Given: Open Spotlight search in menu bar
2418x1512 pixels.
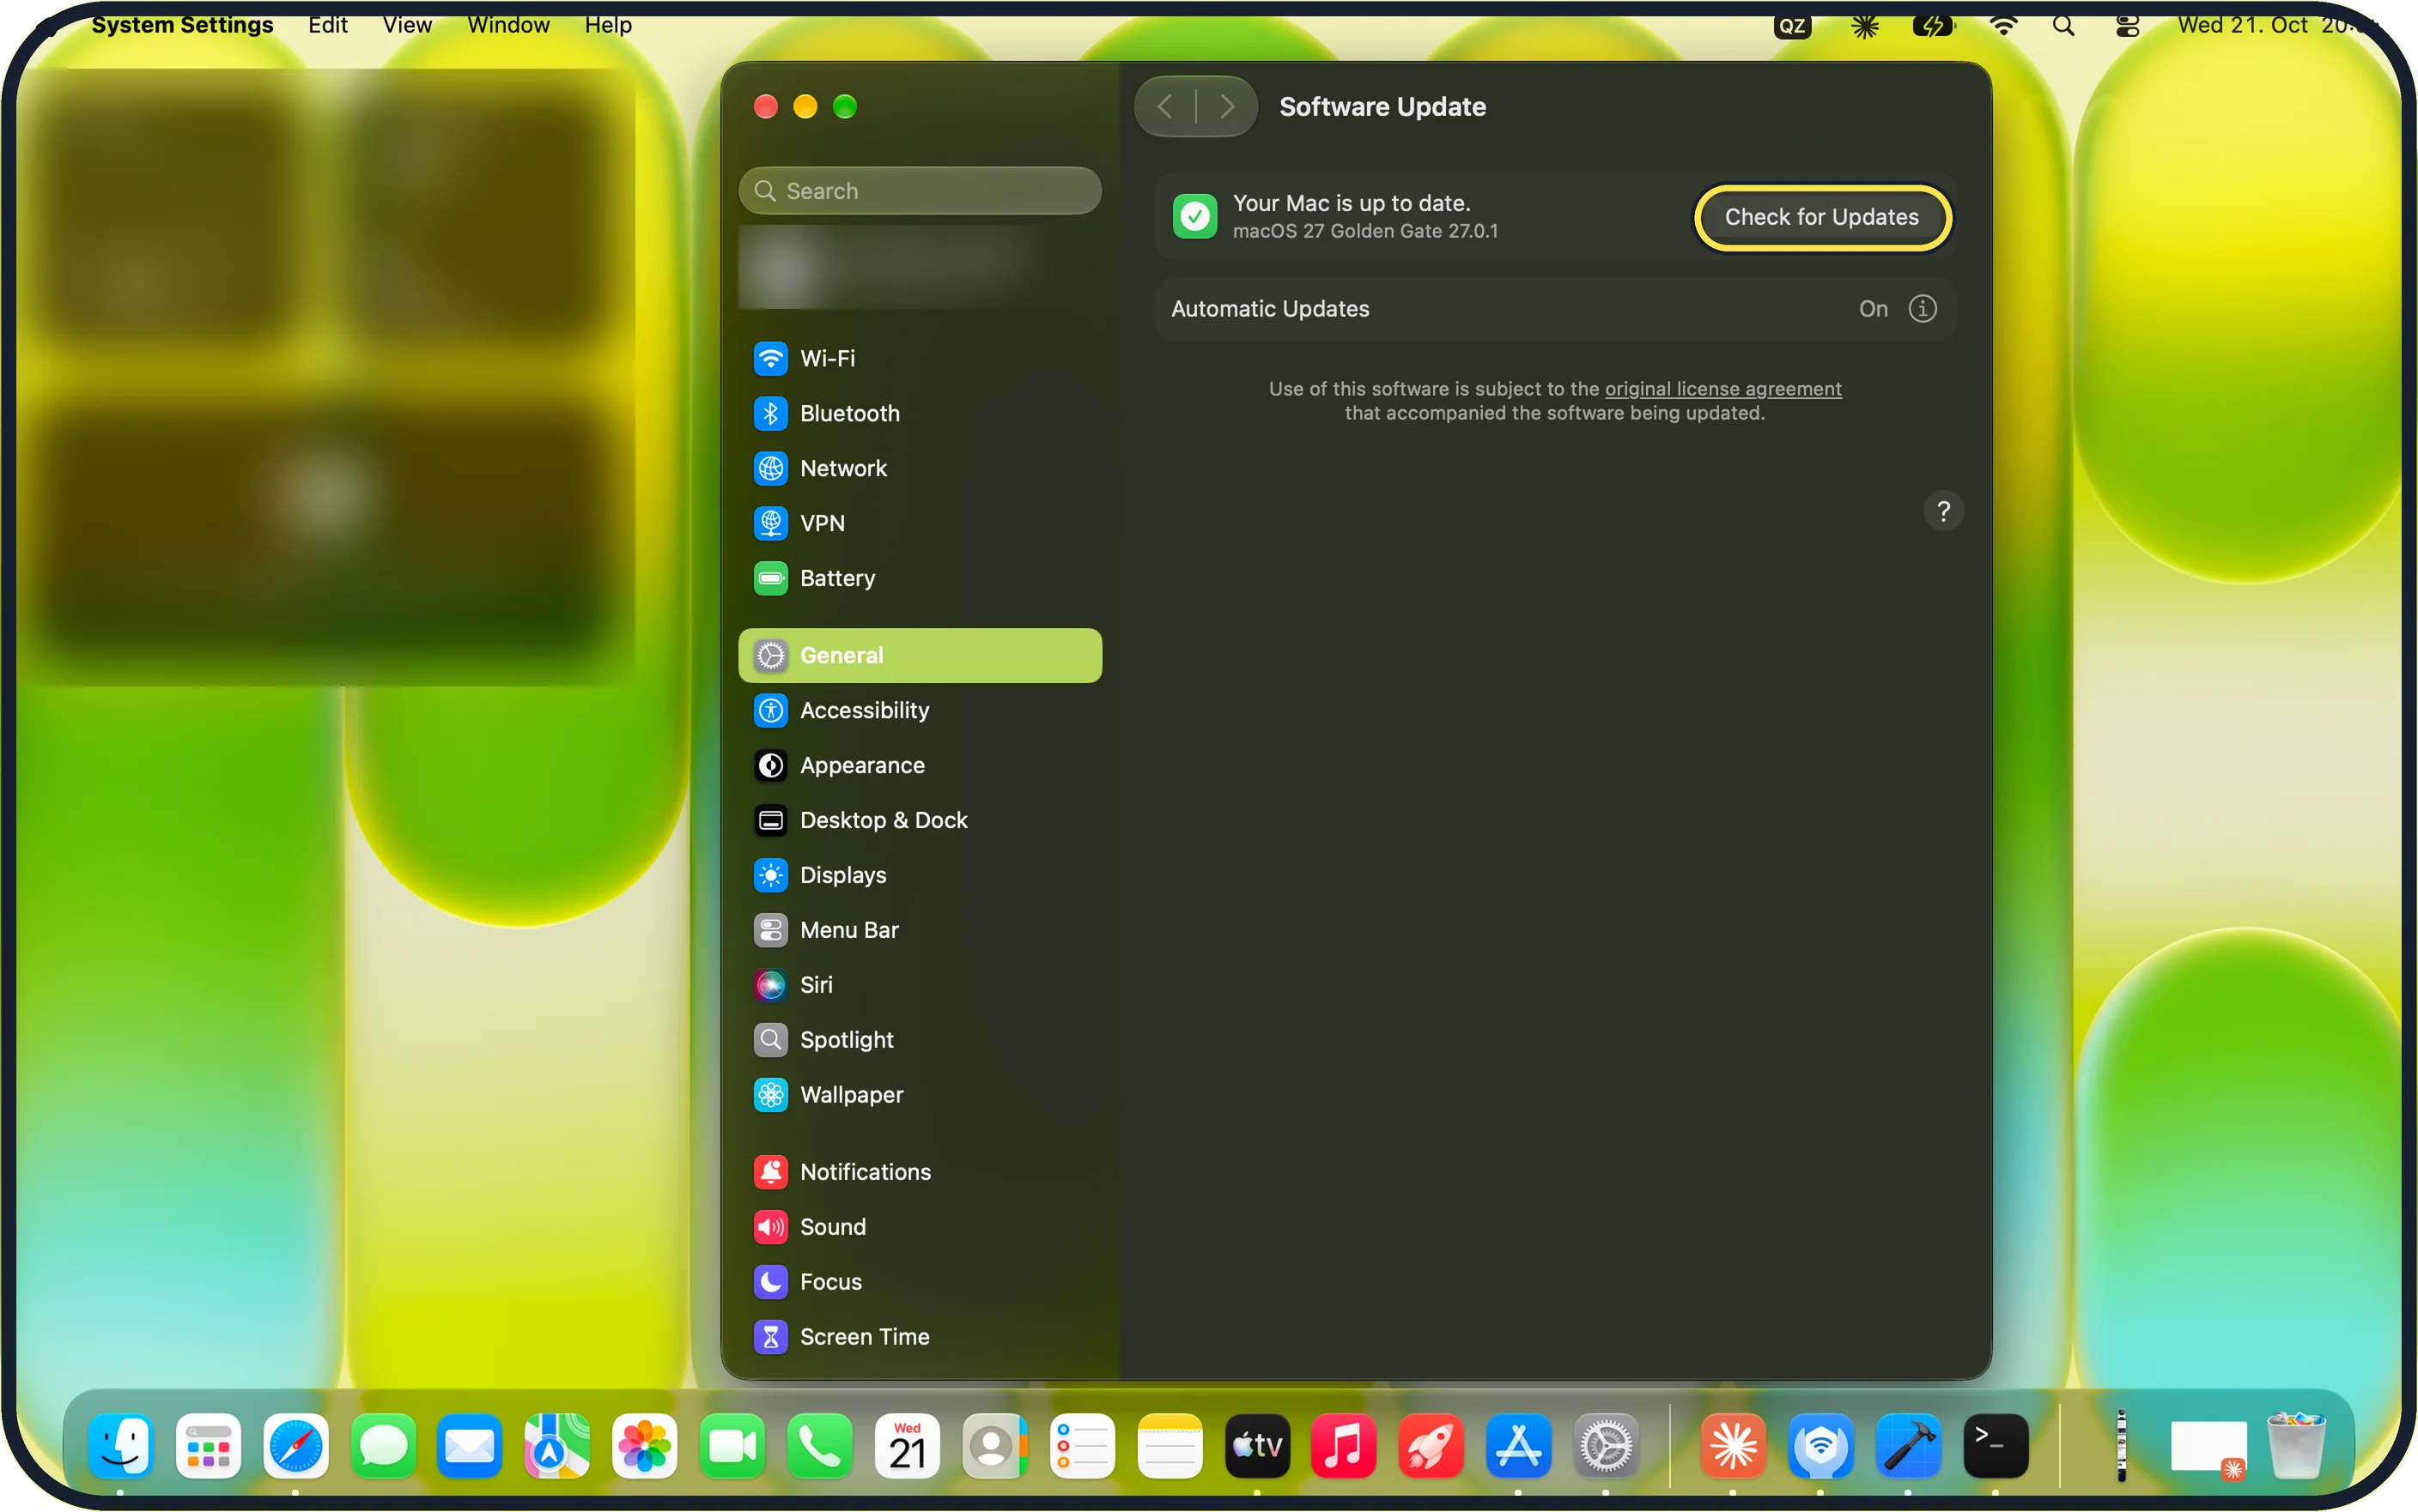Looking at the screenshot, I should pos(2063,26).
